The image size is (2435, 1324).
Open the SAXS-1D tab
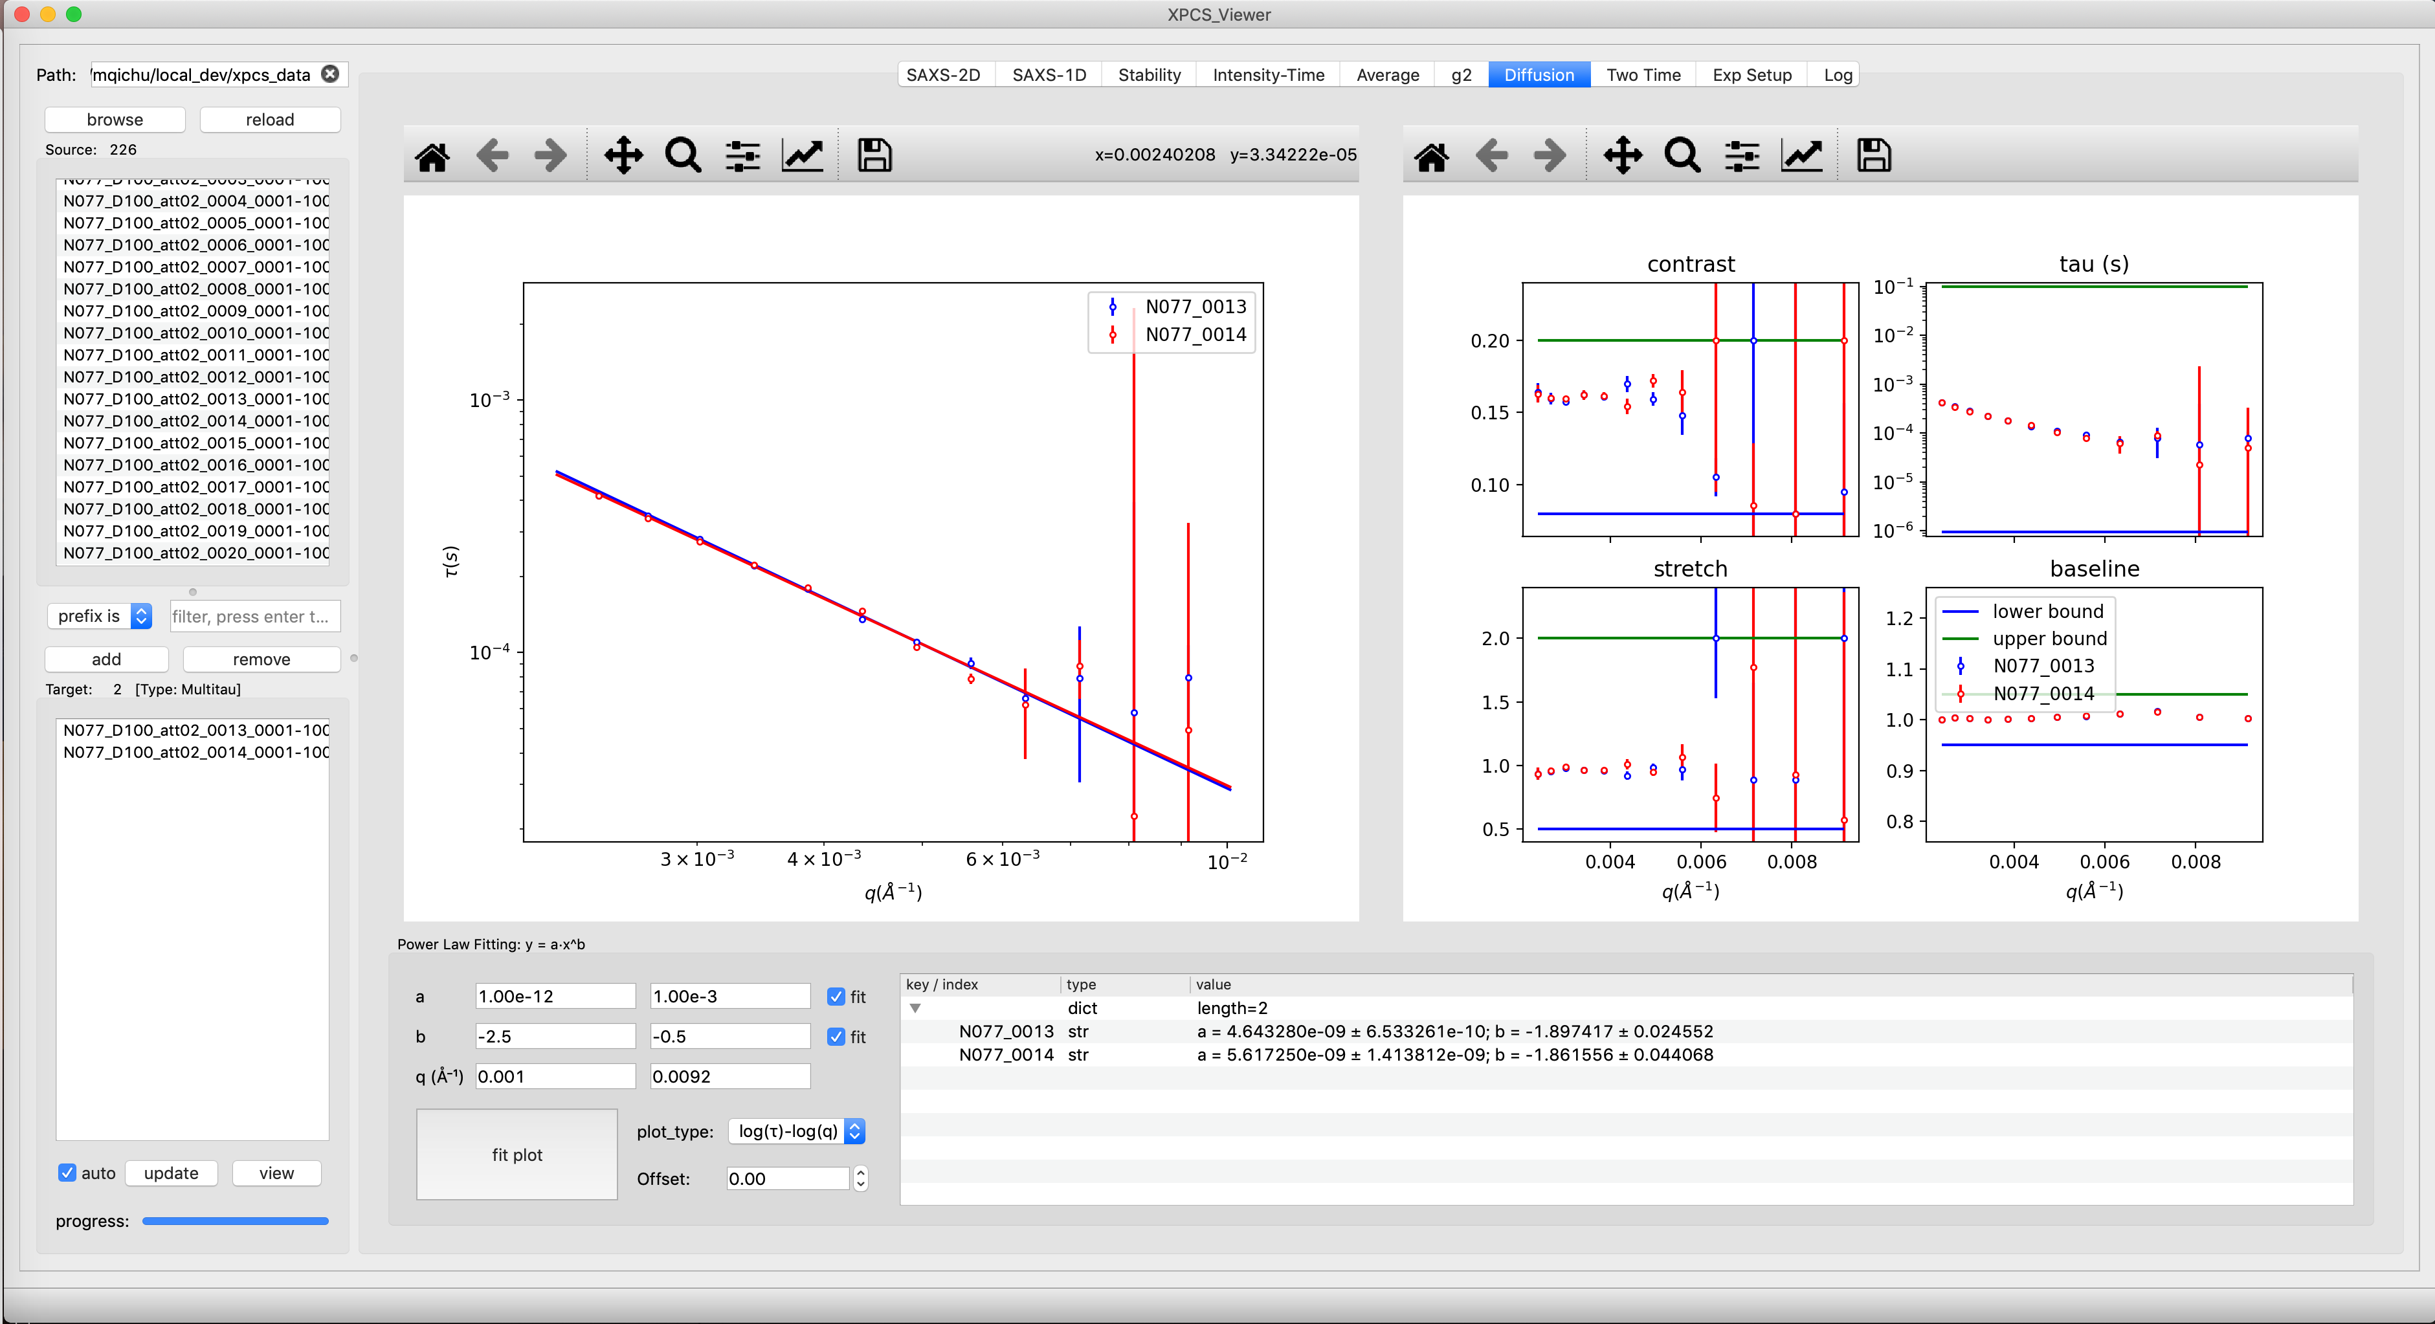(x=1049, y=74)
